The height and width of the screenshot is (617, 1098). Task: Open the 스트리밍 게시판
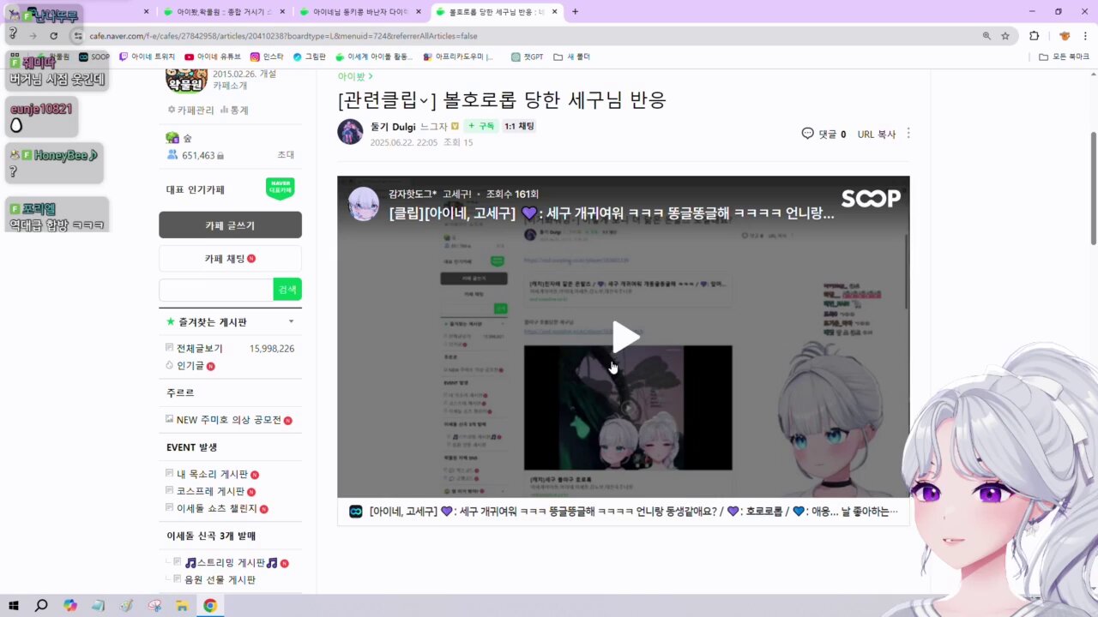click(231, 563)
